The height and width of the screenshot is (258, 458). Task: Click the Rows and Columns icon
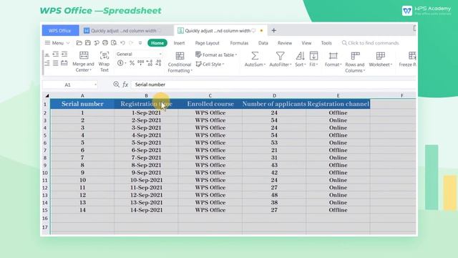(x=355, y=56)
